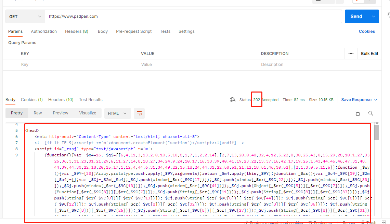
Task: Click the <head> line in response
Action: click(x=32, y=130)
